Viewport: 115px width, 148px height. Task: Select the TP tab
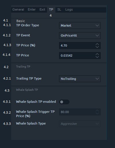pyautogui.click(x=51, y=9)
